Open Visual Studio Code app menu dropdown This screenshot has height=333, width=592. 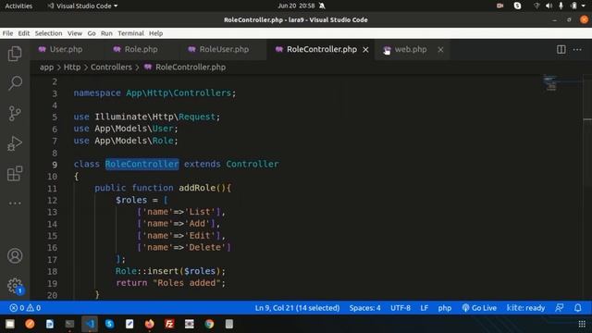point(82,6)
